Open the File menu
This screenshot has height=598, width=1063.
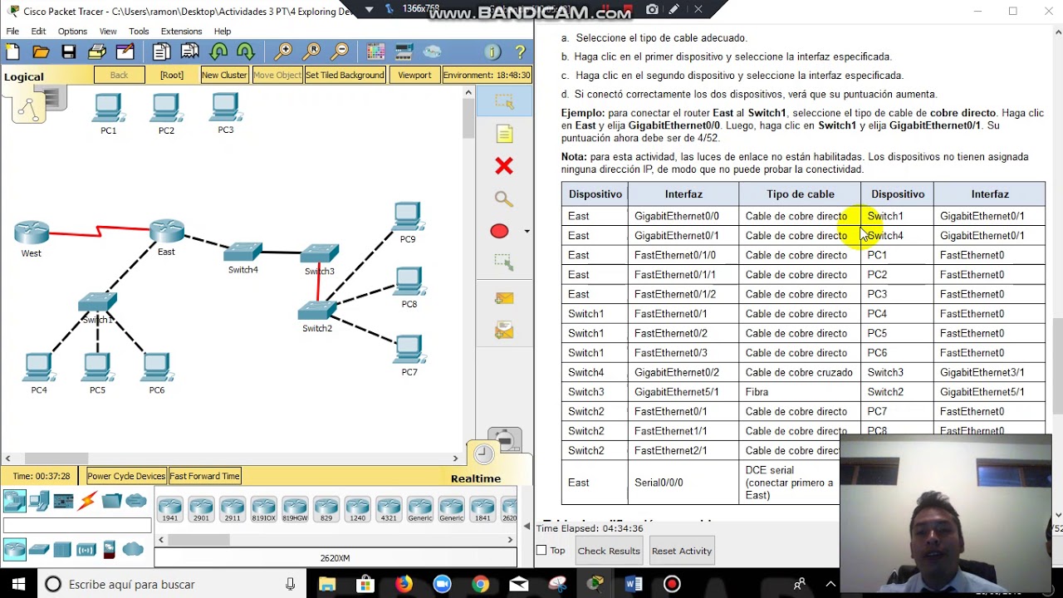(12, 32)
